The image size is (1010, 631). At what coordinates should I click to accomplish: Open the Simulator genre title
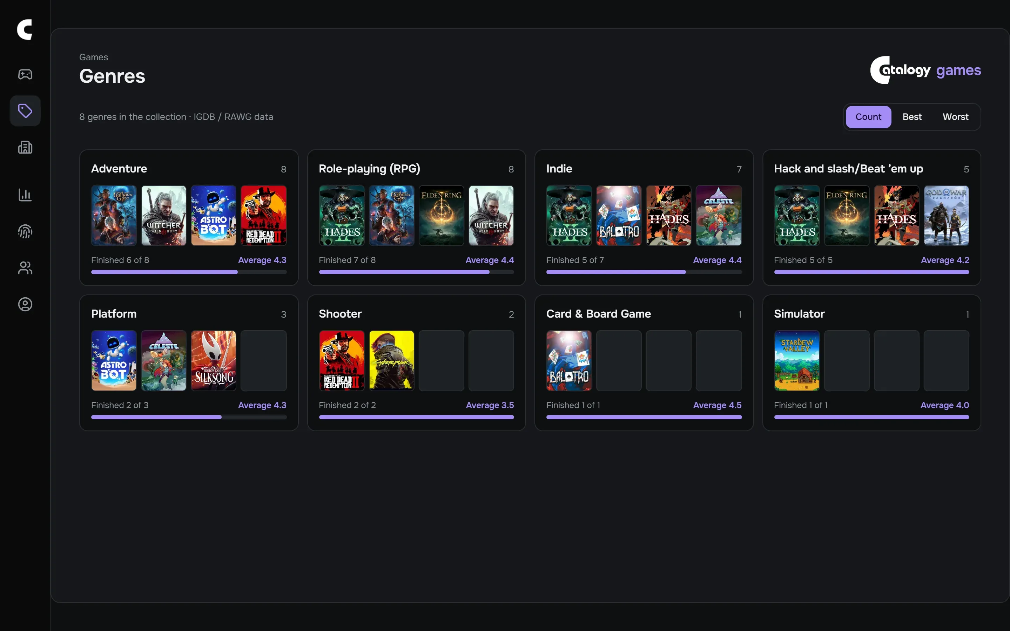click(x=799, y=314)
